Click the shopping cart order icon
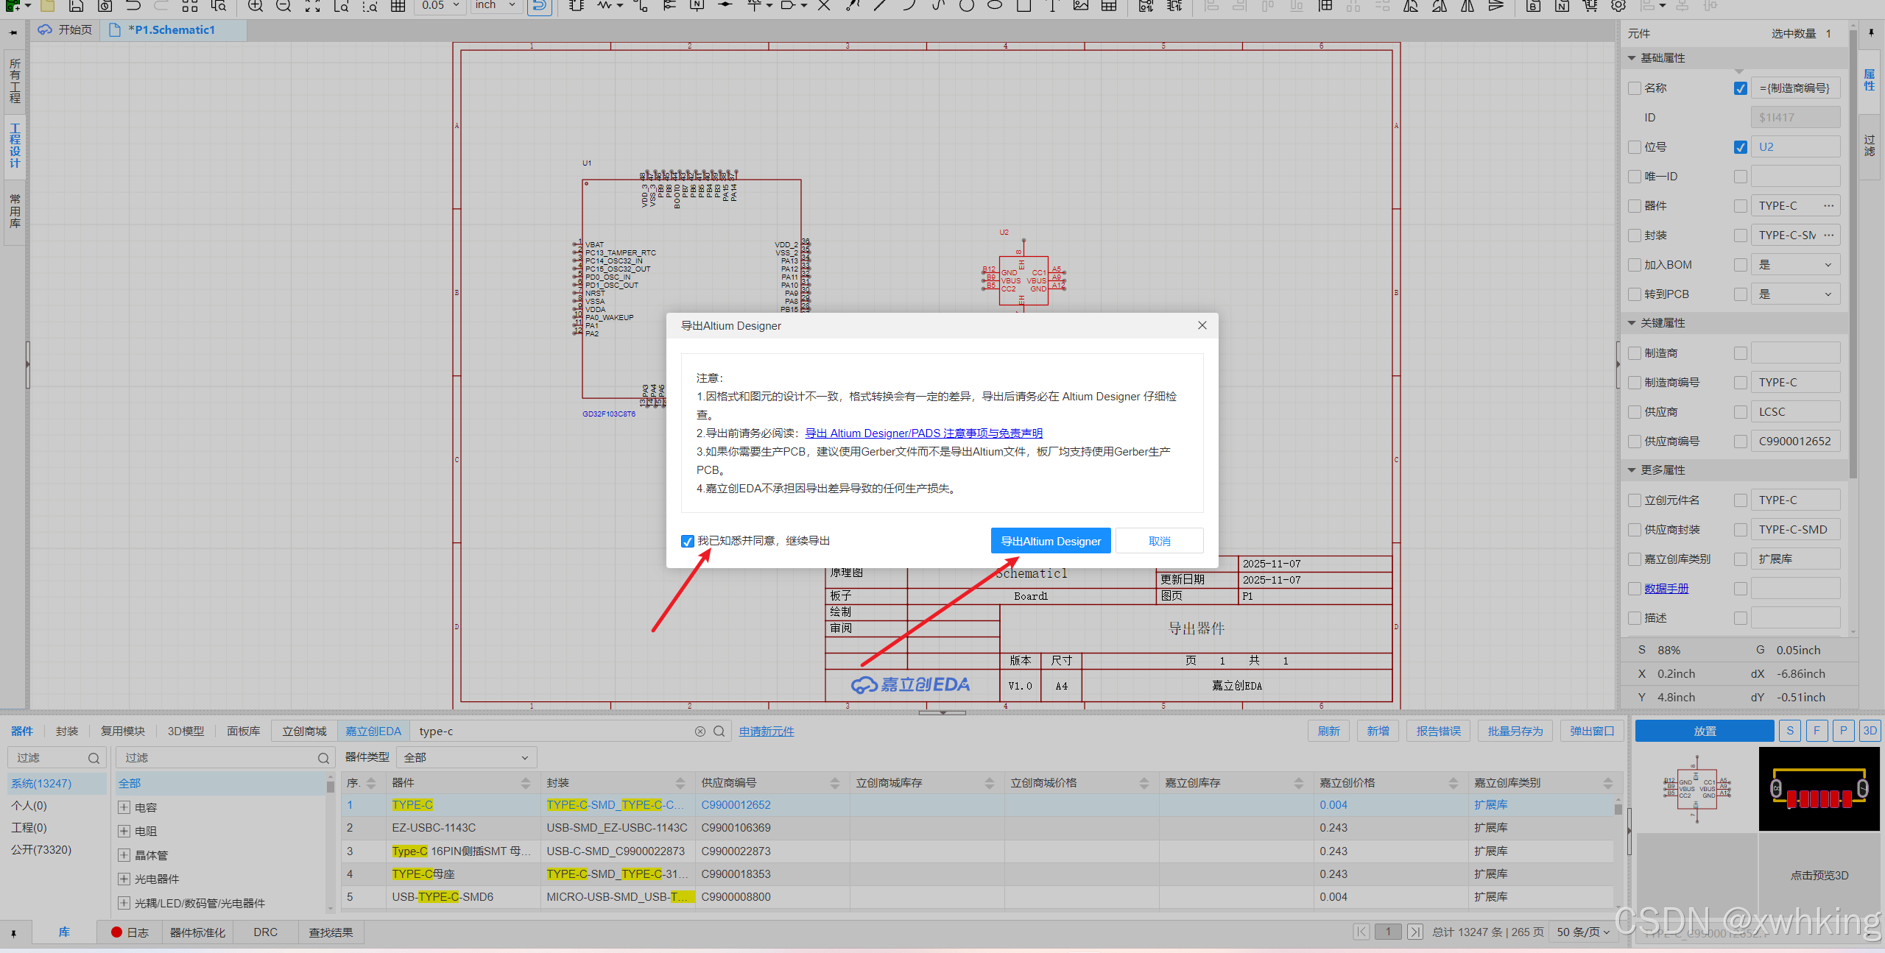Screen dimensions: 1885x953 pyautogui.click(x=1590, y=6)
